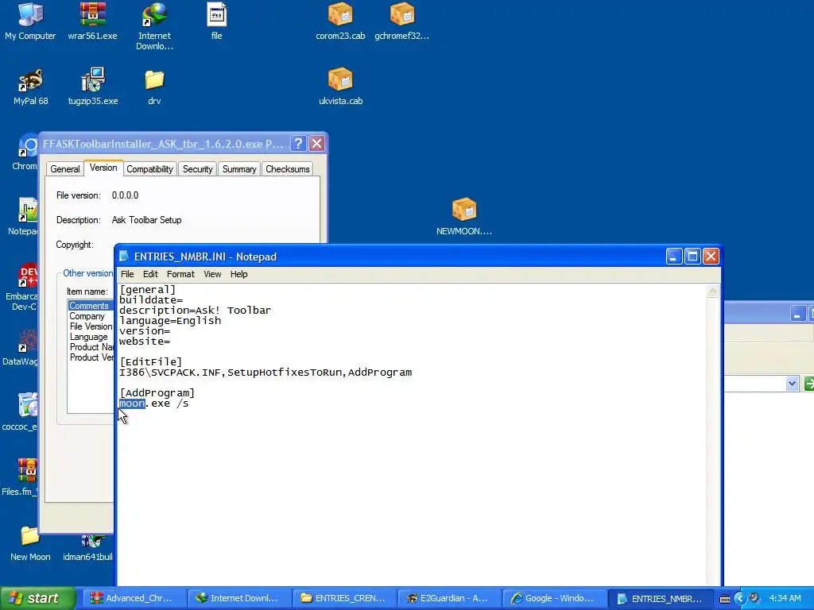The height and width of the screenshot is (610, 814).
Task: Switch to Google Internet Explorer taskbar item
Action: pos(553,598)
